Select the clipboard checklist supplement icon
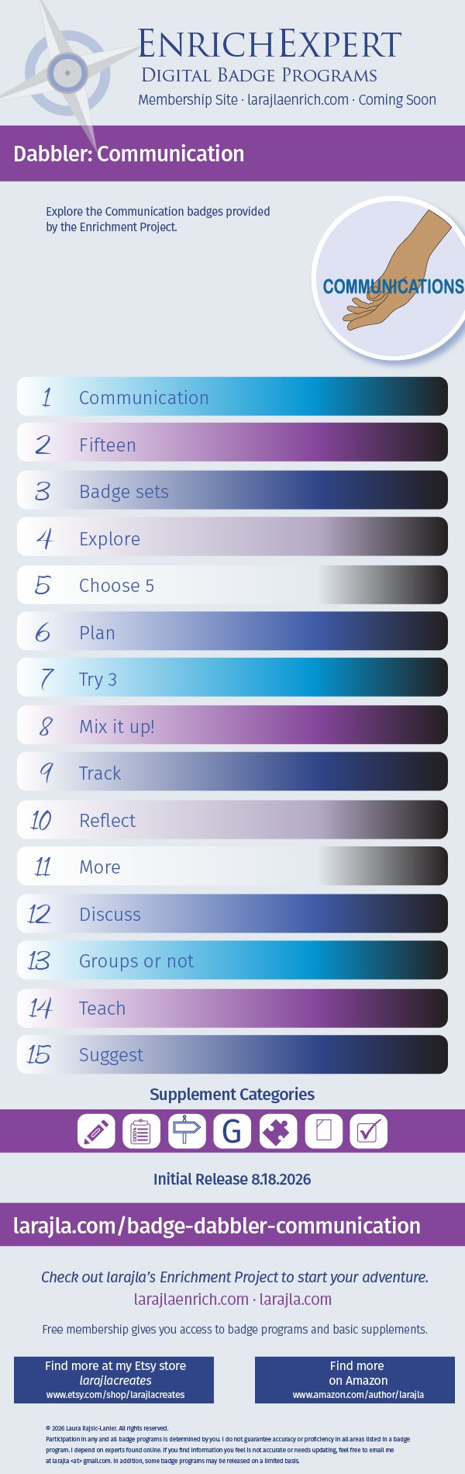The image size is (465, 1474). tap(141, 1131)
